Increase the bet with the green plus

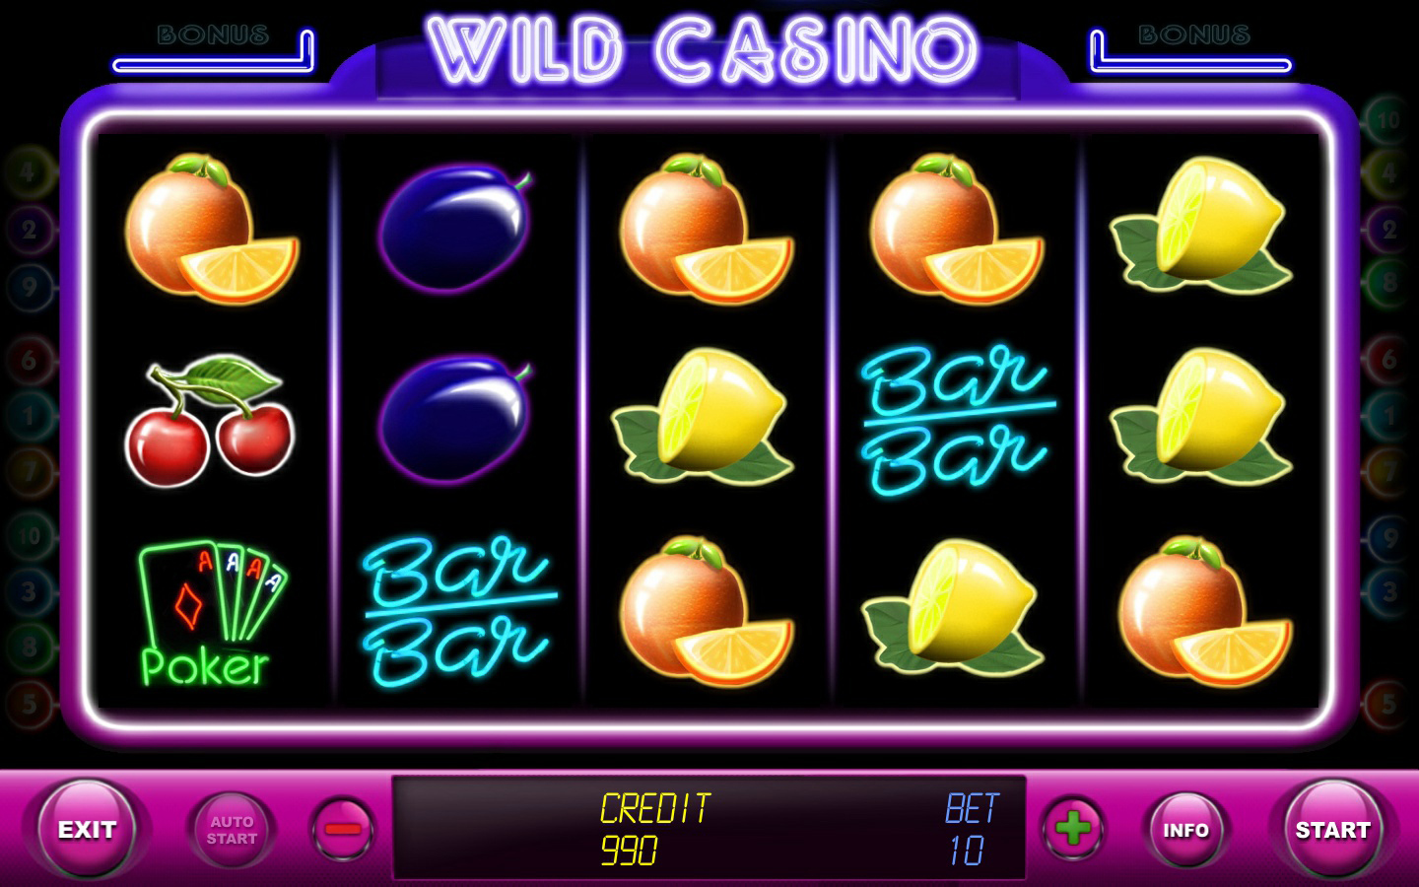pyautogui.click(x=1073, y=828)
